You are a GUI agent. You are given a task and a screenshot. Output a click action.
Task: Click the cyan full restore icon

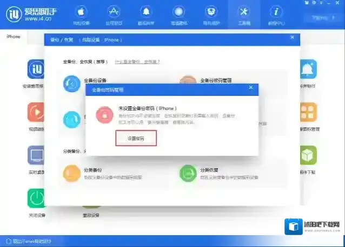pyautogui.click(x=72, y=120)
